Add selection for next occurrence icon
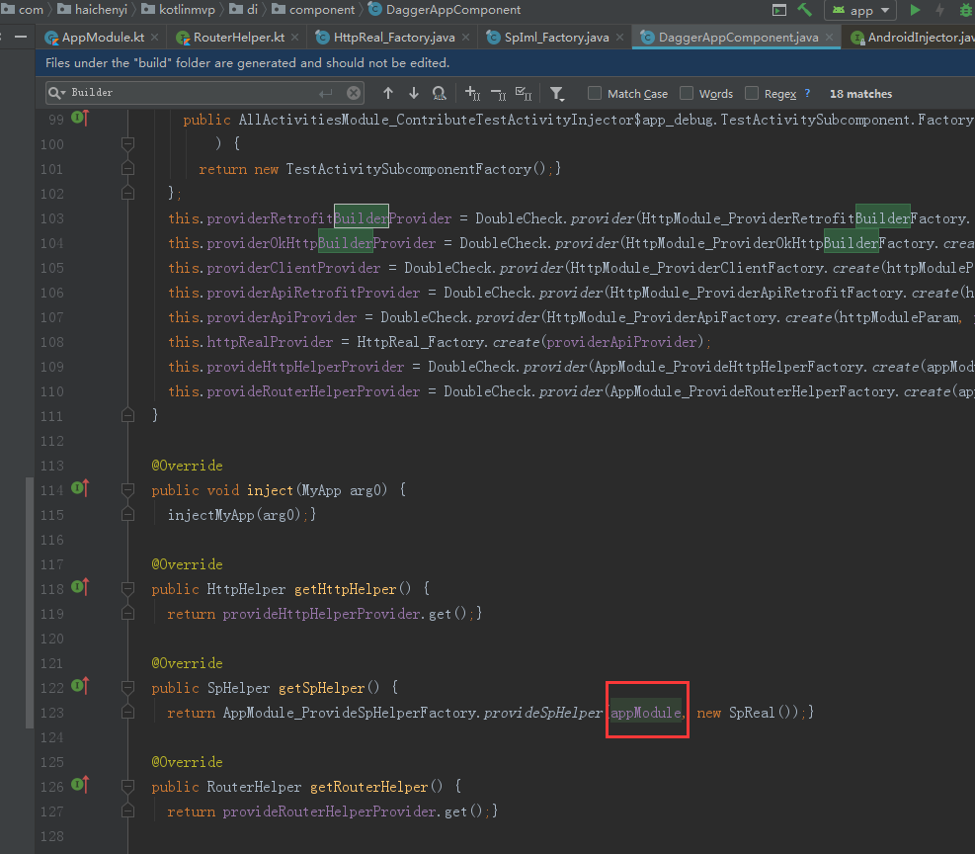 click(x=472, y=93)
